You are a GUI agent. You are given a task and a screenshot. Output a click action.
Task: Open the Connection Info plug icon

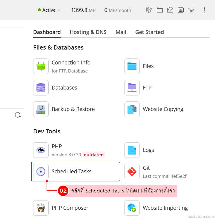tap(41, 66)
